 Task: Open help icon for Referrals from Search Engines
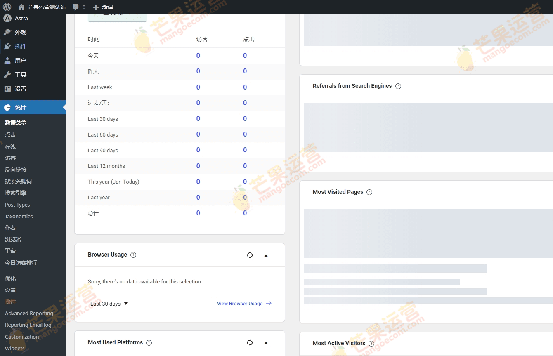398,86
